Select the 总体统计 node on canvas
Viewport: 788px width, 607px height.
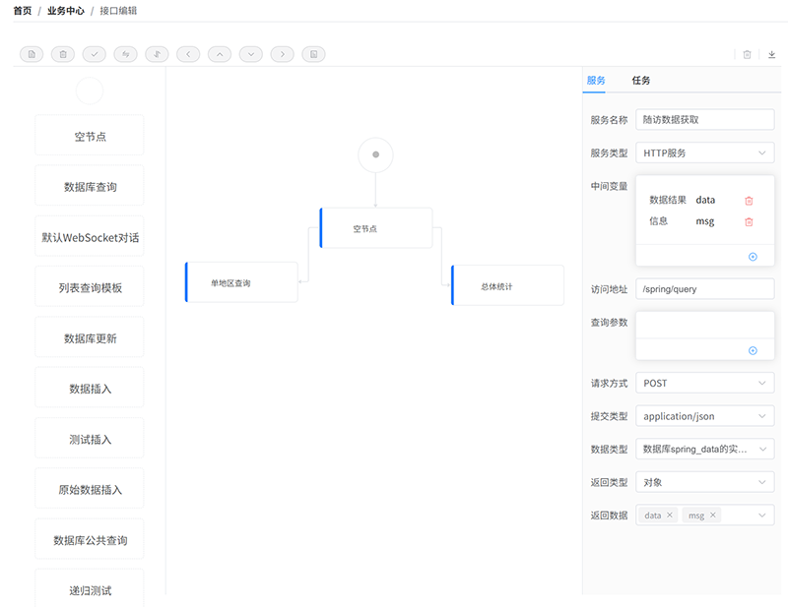[x=507, y=286]
